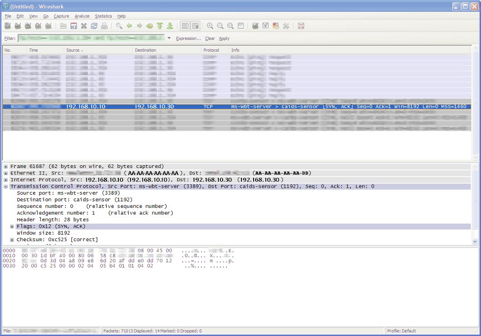
Task: Save capture file using floppy icon
Action: [74, 26]
